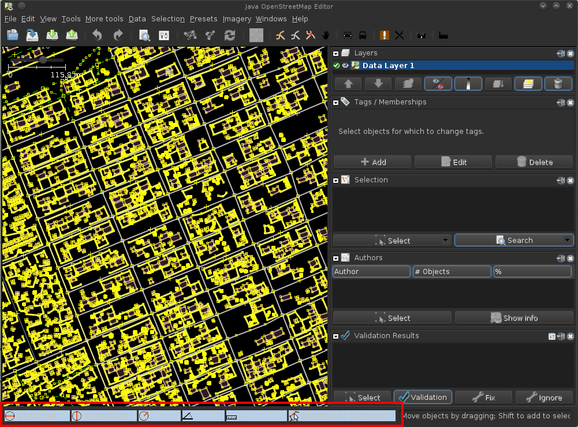The width and height of the screenshot is (578, 427).
Task: Open the Data menu
Action: (x=137, y=19)
